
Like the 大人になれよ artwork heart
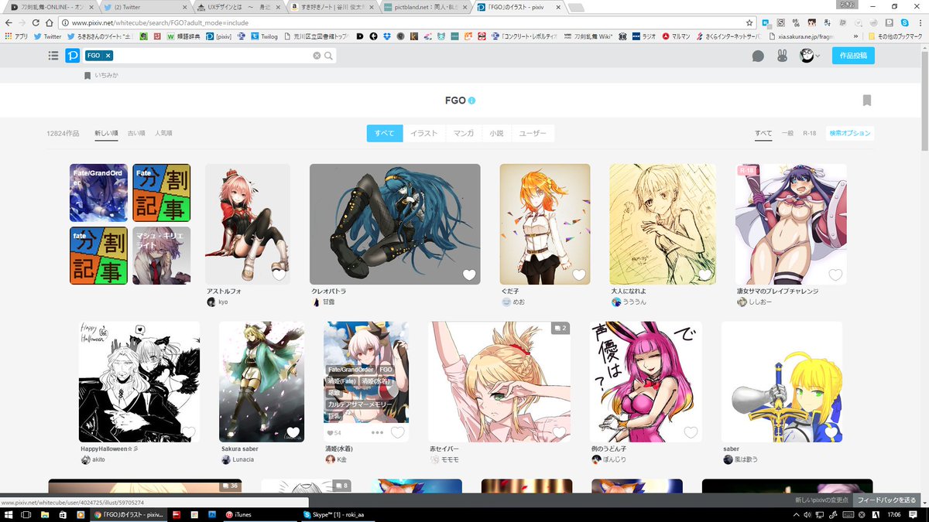click(705, 275)
